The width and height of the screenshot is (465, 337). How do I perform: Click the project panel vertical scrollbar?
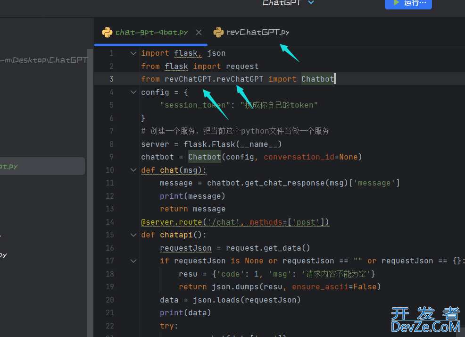pyautogui.click(x=90, y=193)
